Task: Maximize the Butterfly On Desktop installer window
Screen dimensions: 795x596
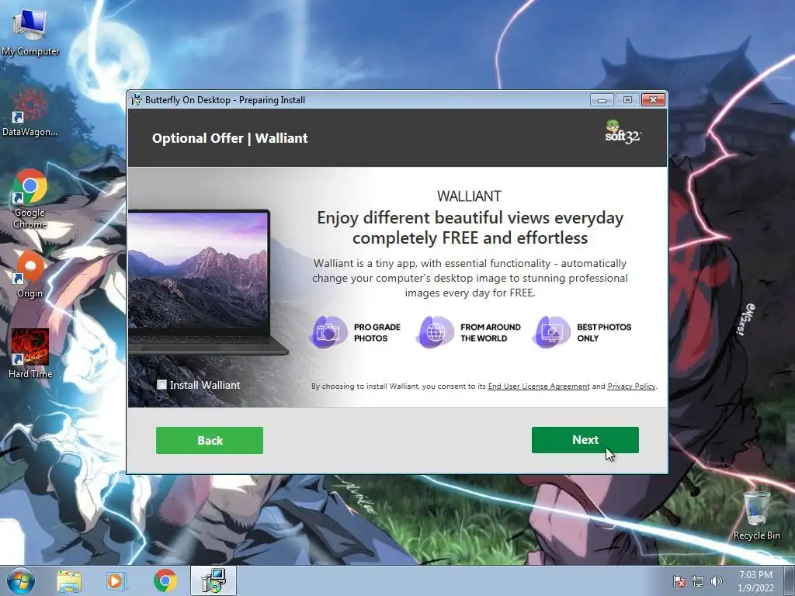Action: click(627, 100)
